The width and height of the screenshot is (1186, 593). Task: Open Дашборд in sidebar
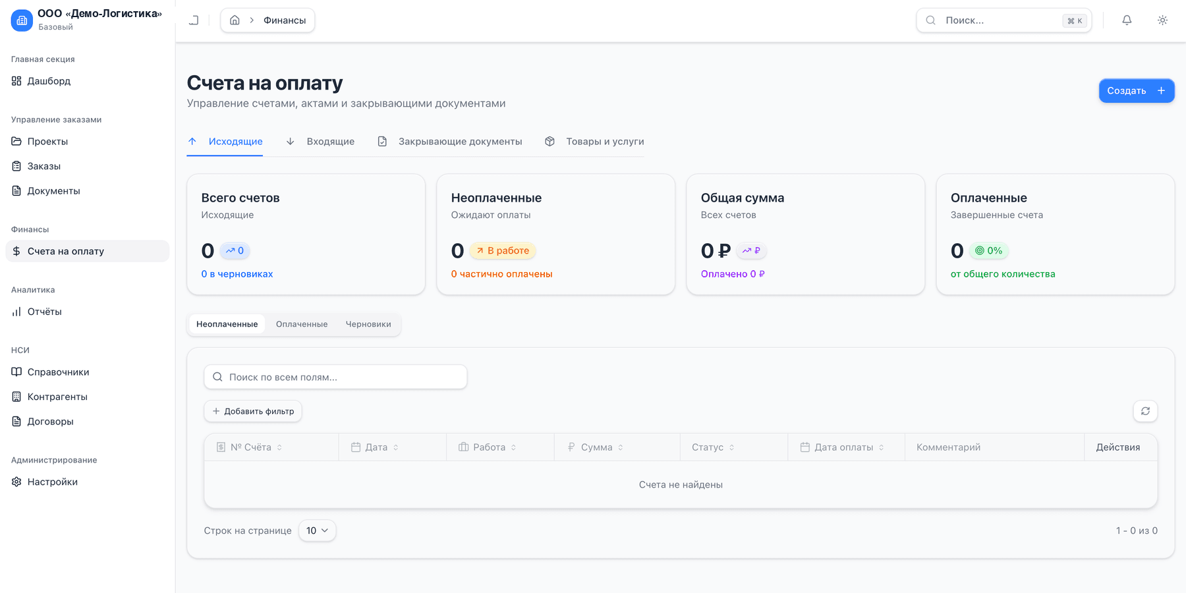[87, 81]
